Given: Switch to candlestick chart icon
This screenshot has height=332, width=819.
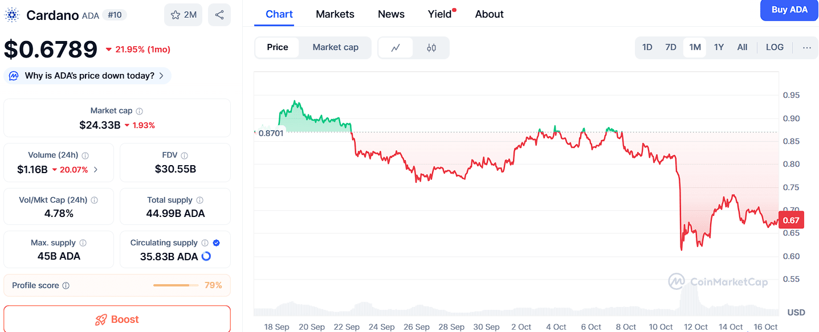Looking at the screenshot, I should (x=431, y=48).
